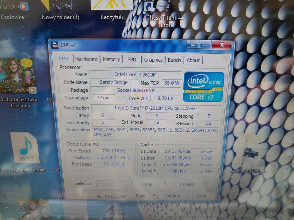
Task: Click the Instructions list text
Action: point(156,132)
